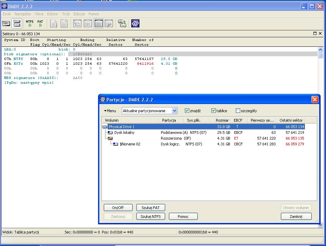The width and height of the screenshot is (326, 246).
Task: Open the Tryb menu
Action: 66,14
